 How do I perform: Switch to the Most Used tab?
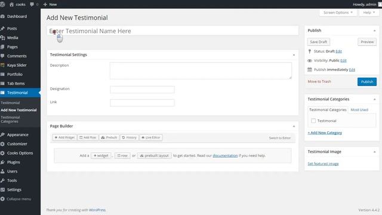pyautogui.click(x=359, y=110)
